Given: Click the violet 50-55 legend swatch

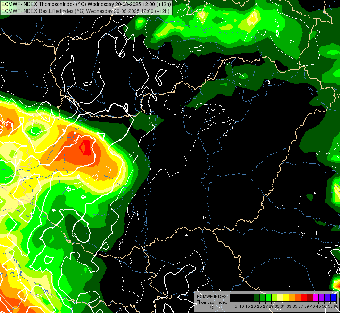Looking at the screenshot, I should click(327, 297).
